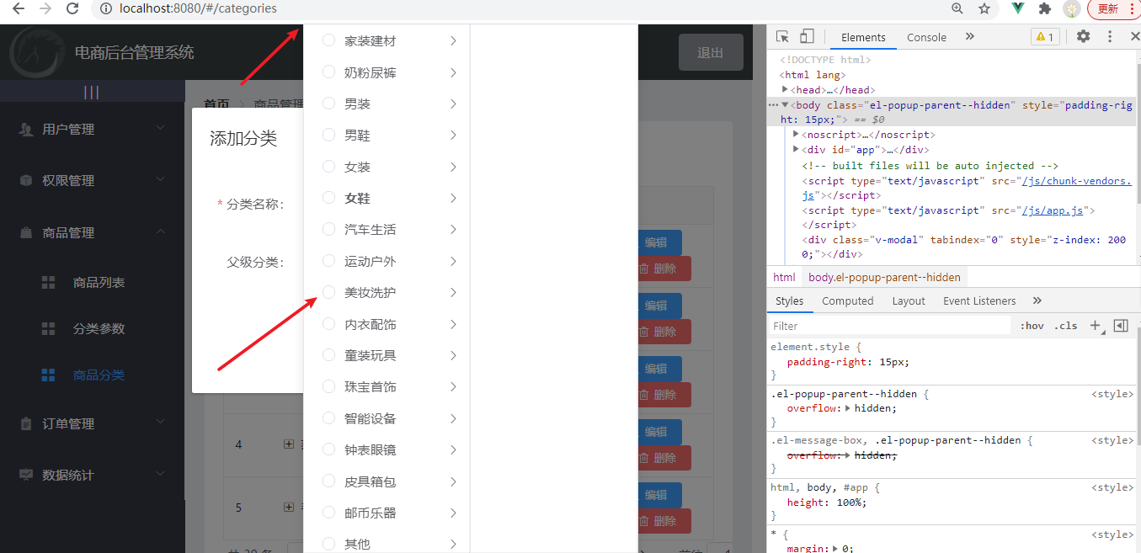This screenshot has width=1141, height=553.
Task: Expand 运动户外 submenu arrow
Action: (453, 261)
